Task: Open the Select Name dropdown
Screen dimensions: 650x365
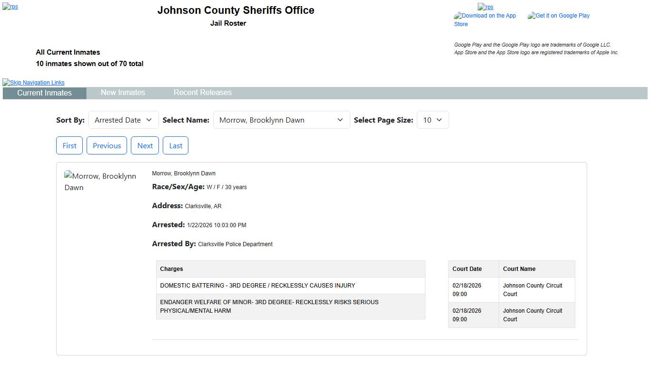Action: 281,120
